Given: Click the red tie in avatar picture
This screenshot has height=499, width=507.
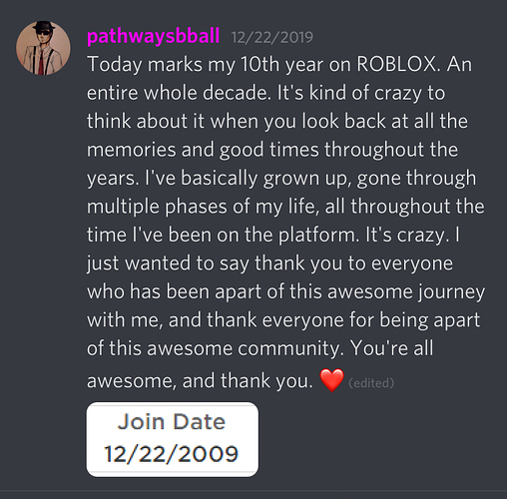Looking at the screenshot, I should tap(41, 62).
